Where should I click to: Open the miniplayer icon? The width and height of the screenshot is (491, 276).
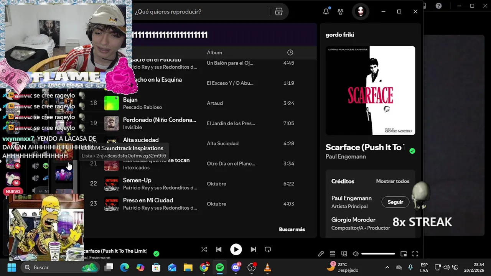click(404, 254)
